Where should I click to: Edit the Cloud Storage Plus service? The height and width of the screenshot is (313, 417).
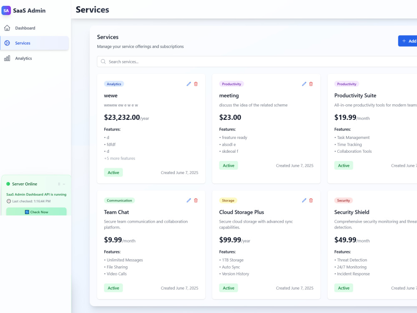coord(304,200)
